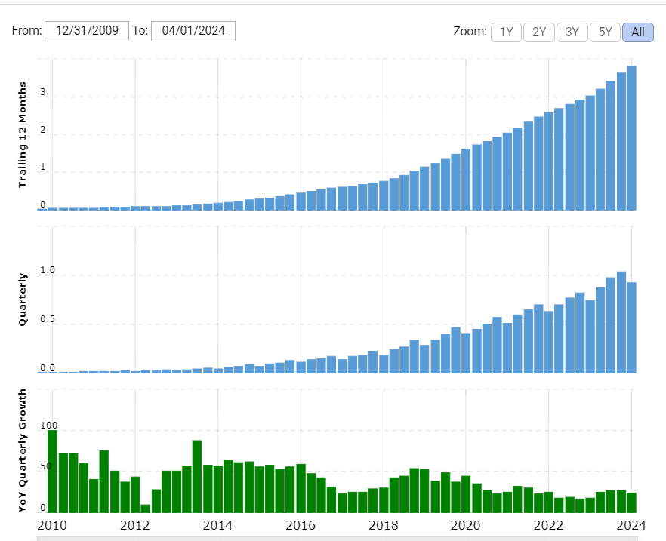Click the 2018 x-axis label
This screenshot has width=666, height=541.
tap(383, 525)
